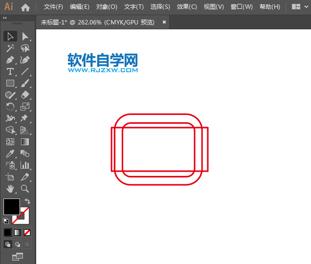
Task: Select the Column Graph tool
Action: point(25,165)
